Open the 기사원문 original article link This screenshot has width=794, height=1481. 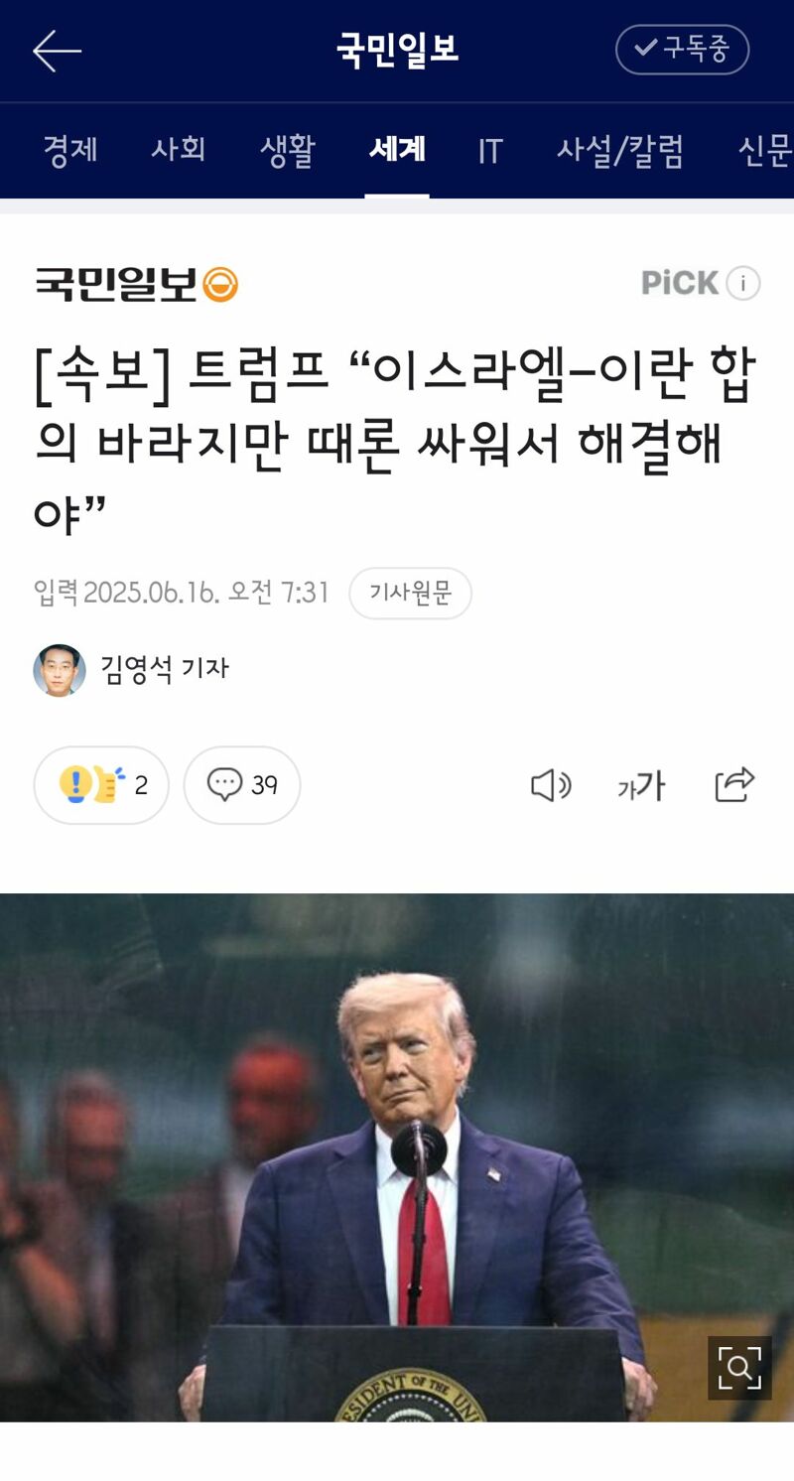[410, 594]
